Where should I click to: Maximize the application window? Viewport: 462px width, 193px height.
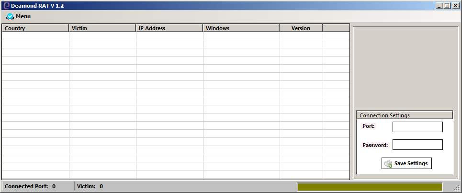click(447, 5)
